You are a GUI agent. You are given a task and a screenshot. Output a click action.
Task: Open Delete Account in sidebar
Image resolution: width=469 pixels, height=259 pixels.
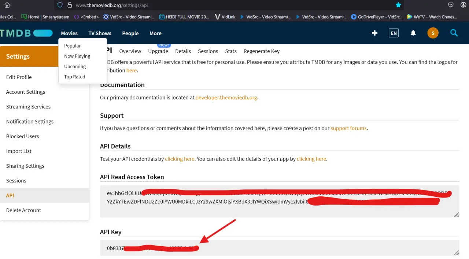coord(23,210)
